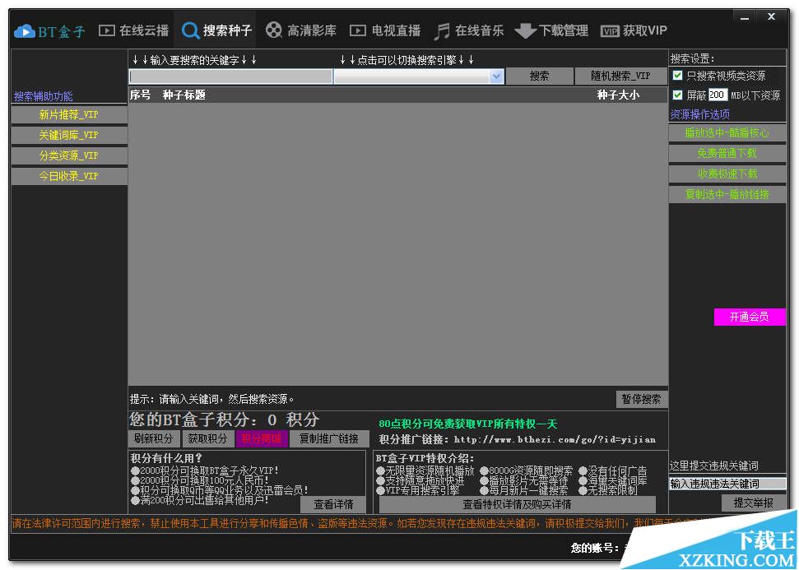Open 新片推荐_VIP in the sidebar
Screen dimensions: 799x570
point(69,114)
